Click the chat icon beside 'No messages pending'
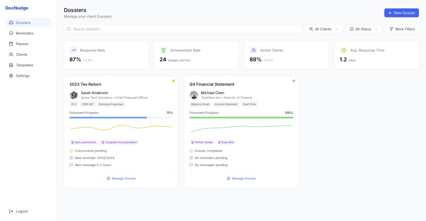Screen dimensions: 426x221 pyautogui.click(x=191, y=165)
